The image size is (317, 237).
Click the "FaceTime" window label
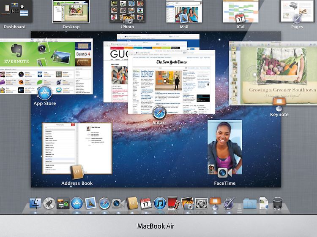(225, 183)
